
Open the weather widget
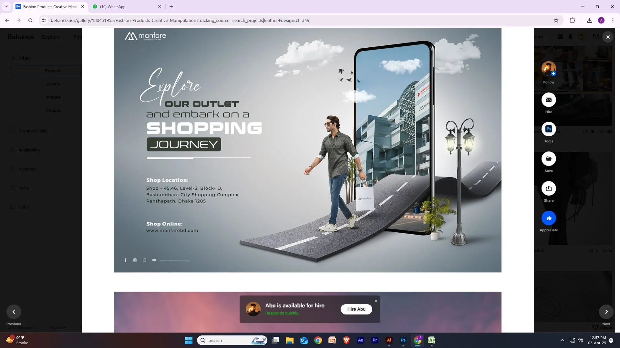pos(18,340)
